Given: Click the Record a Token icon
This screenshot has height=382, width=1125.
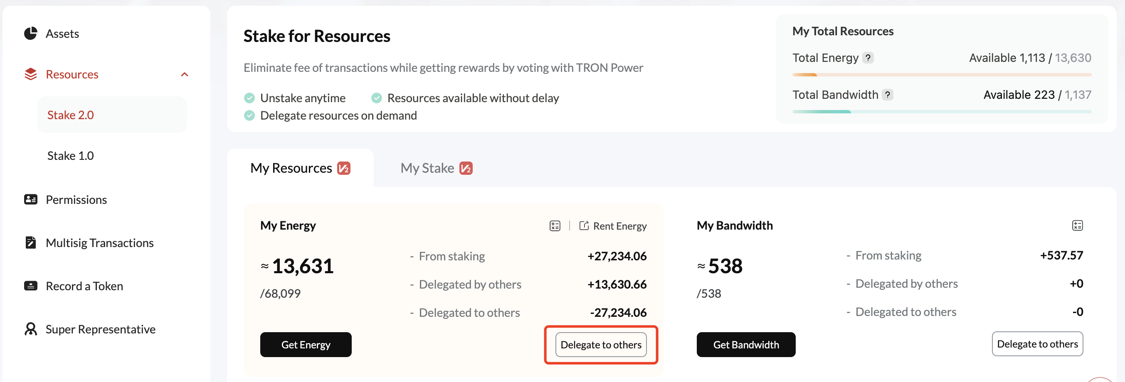Looking at the screenshot, I should (x=31, y=286).
